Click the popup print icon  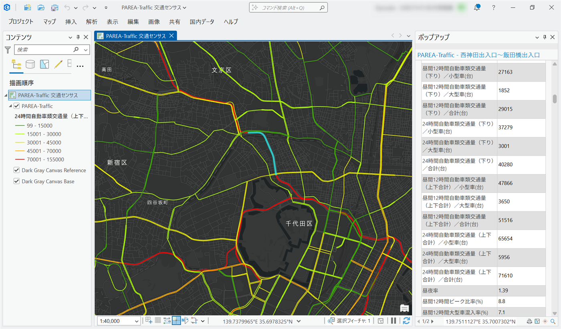[529, 321]
